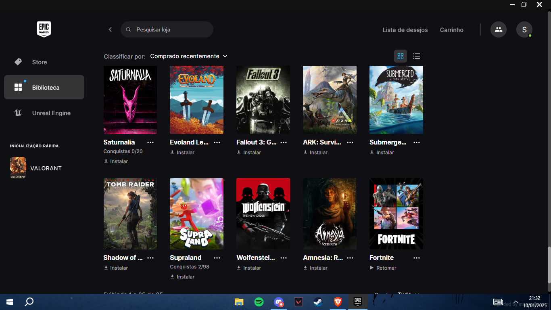
Task: Open the profile avatar S
Action: (524, 29)
